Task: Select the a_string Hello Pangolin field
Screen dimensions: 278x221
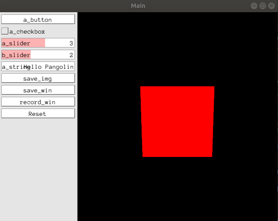Action: click(38, 66)
